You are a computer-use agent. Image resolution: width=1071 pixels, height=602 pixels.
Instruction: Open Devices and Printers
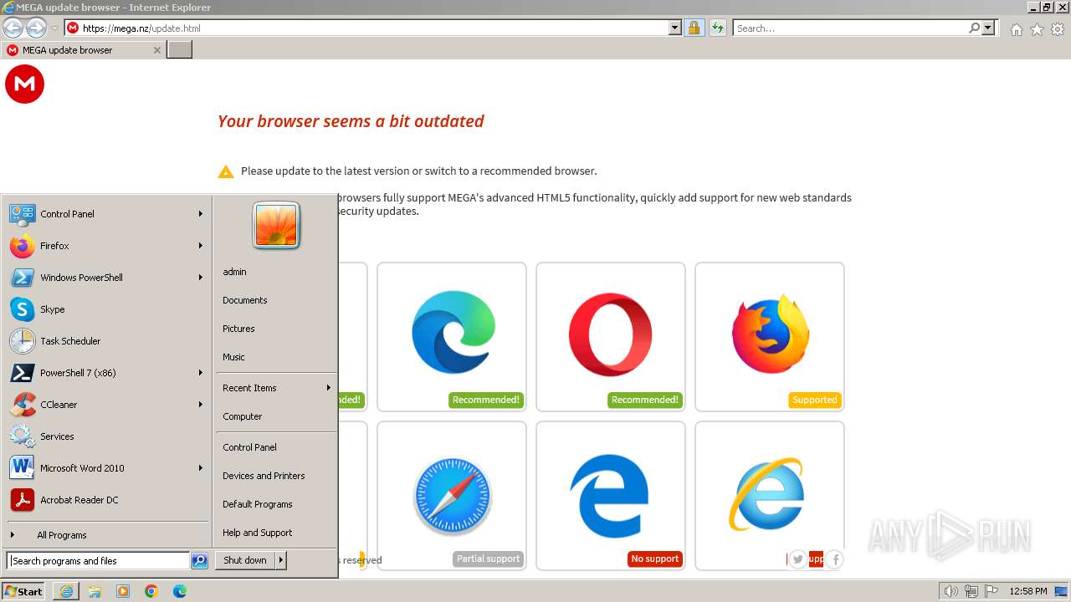coord(276,476)
